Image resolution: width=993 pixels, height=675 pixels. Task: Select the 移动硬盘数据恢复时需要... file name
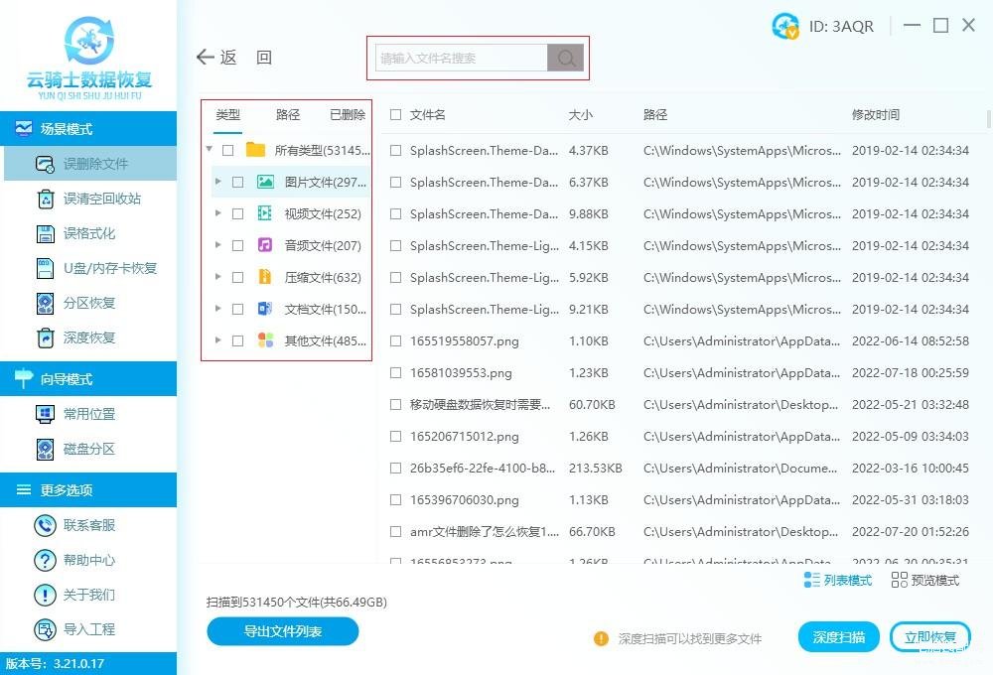point(480,405)
